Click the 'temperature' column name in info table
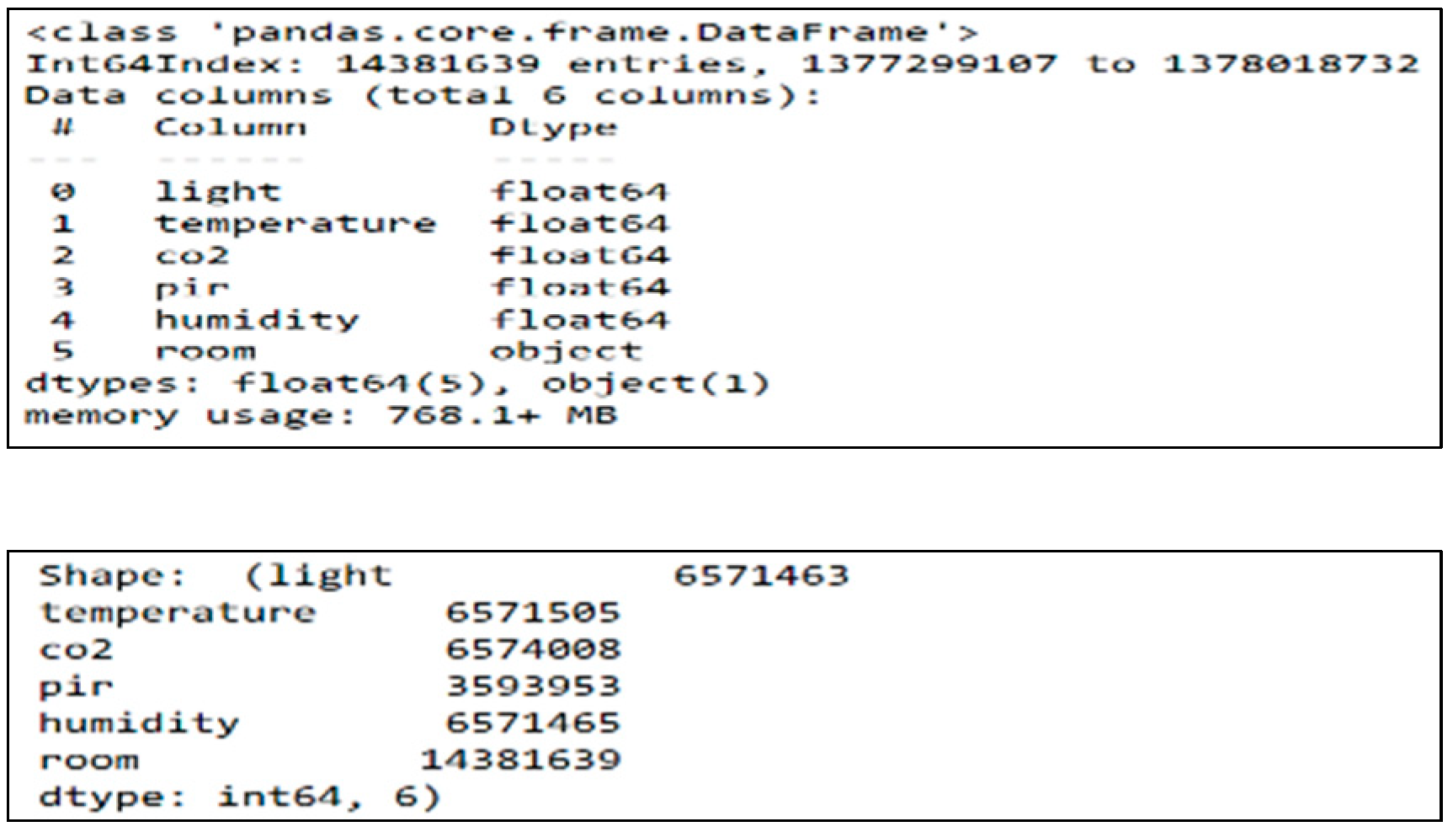Screen dimensions: 1453x832 coord(295,224)
